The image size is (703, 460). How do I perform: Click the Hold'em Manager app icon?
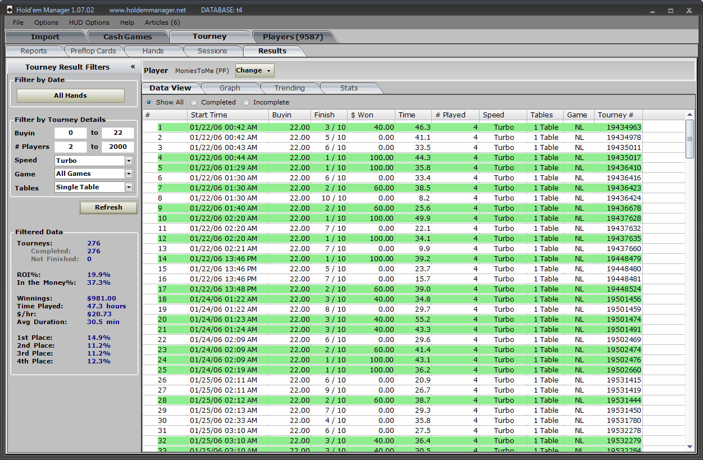9,10
